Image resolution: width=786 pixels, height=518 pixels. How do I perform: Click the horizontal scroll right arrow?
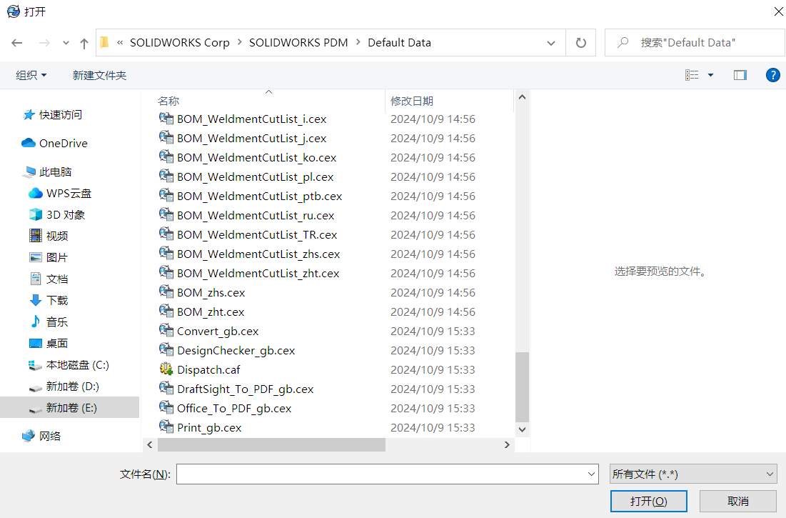click(x=508, y=445)
